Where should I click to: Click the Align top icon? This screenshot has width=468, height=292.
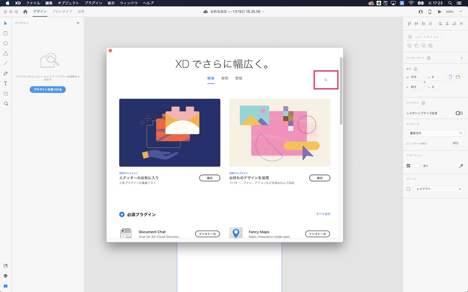pyautogui.click(x=409, y=24)
